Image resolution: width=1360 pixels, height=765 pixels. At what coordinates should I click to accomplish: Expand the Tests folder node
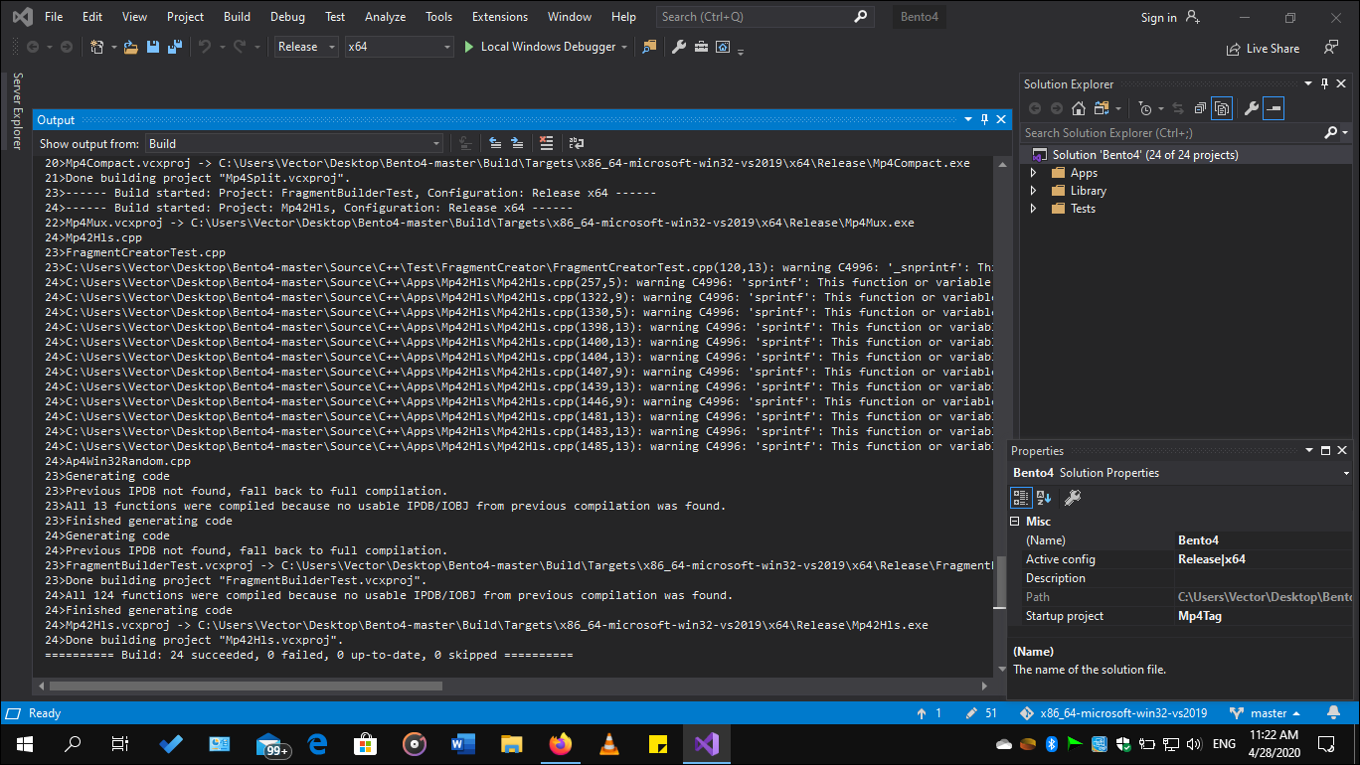pos(1034,209)
